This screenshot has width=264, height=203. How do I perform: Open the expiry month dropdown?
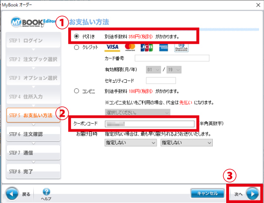[x=154, y=70]
